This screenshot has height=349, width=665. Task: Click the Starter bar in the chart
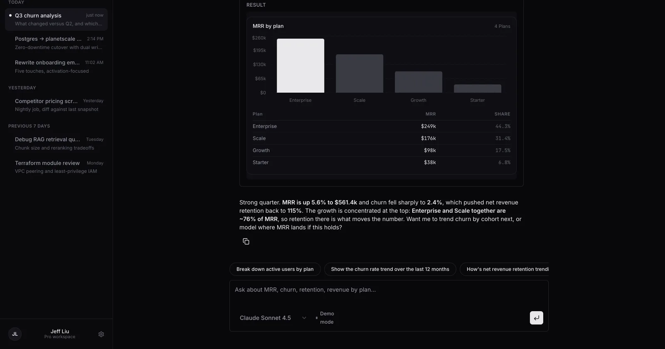(478, 88)
